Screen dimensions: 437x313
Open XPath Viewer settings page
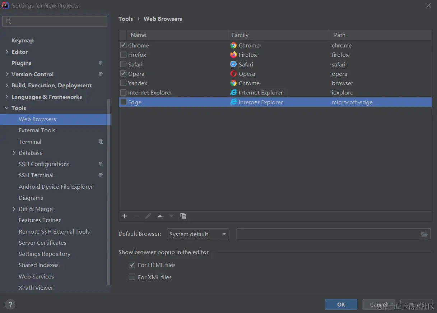click(x=36, y=287)
